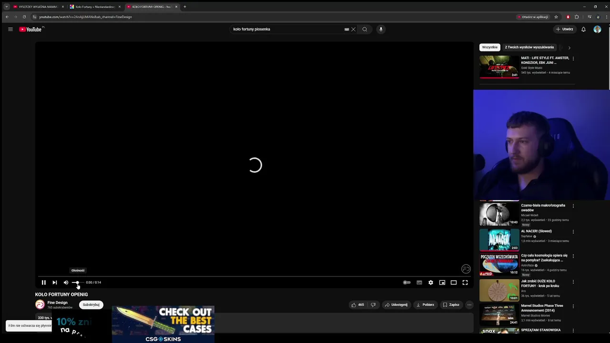The image size is (610, 343).
Task: Run the search with the magnifier button
Action: (x=365, y=29)
